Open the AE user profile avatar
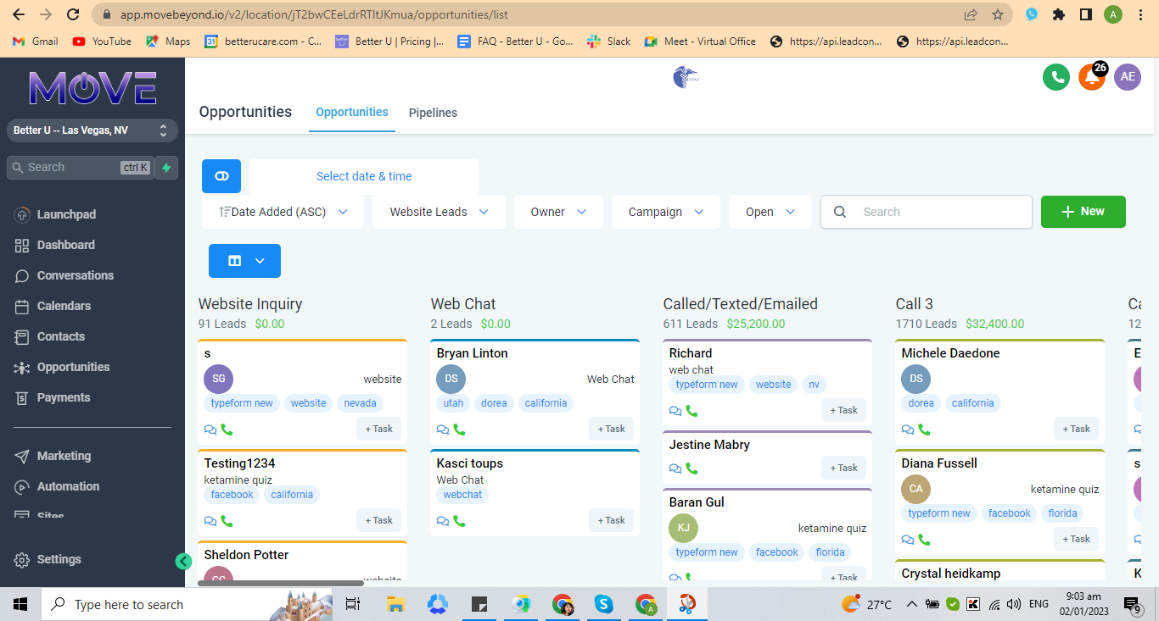The width and height of the screenshot is (1159, 621). (1128, 77)
